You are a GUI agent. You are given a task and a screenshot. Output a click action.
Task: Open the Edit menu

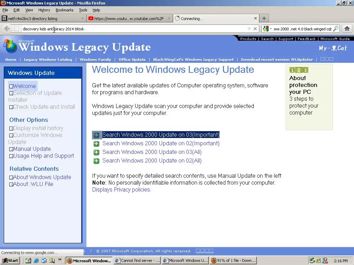click(x=17, y=10)
